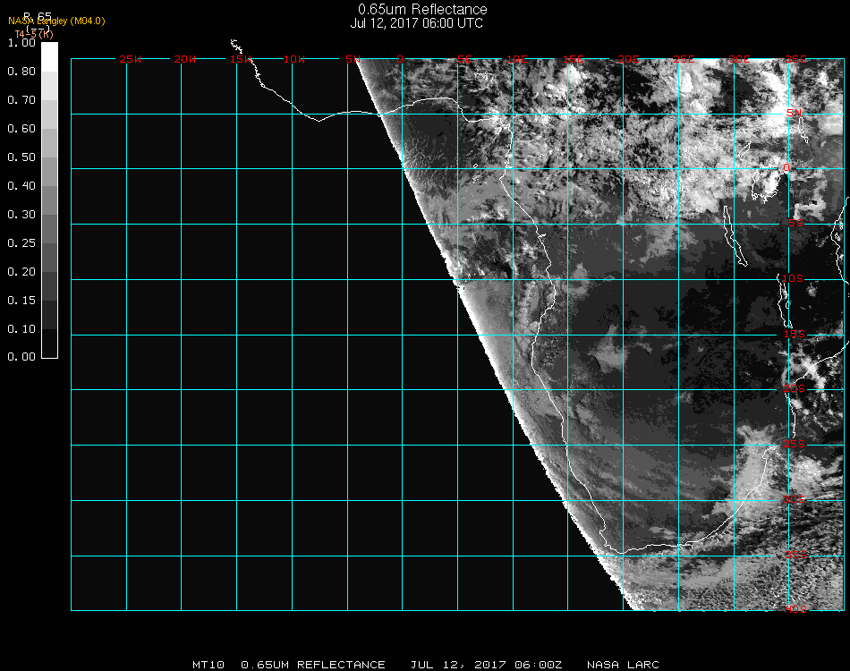
Task: Click the 0.25 value on the reflectance scale
Action: click(21, 242)
